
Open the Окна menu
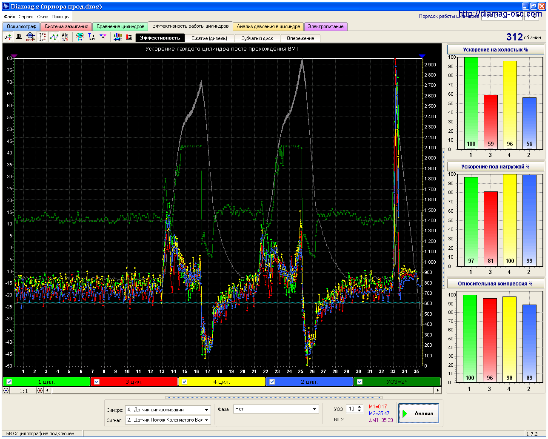click(43, 17)
